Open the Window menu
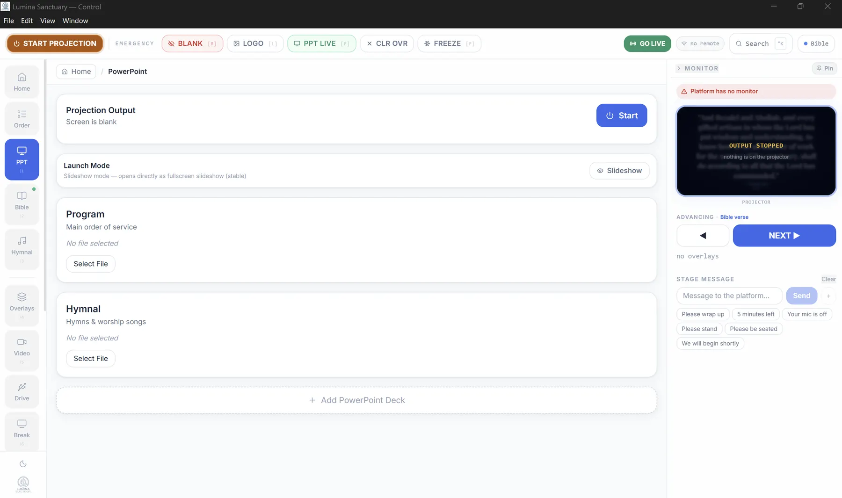The height and width of the screenshot is (498, 842). [x=75, y=21]
